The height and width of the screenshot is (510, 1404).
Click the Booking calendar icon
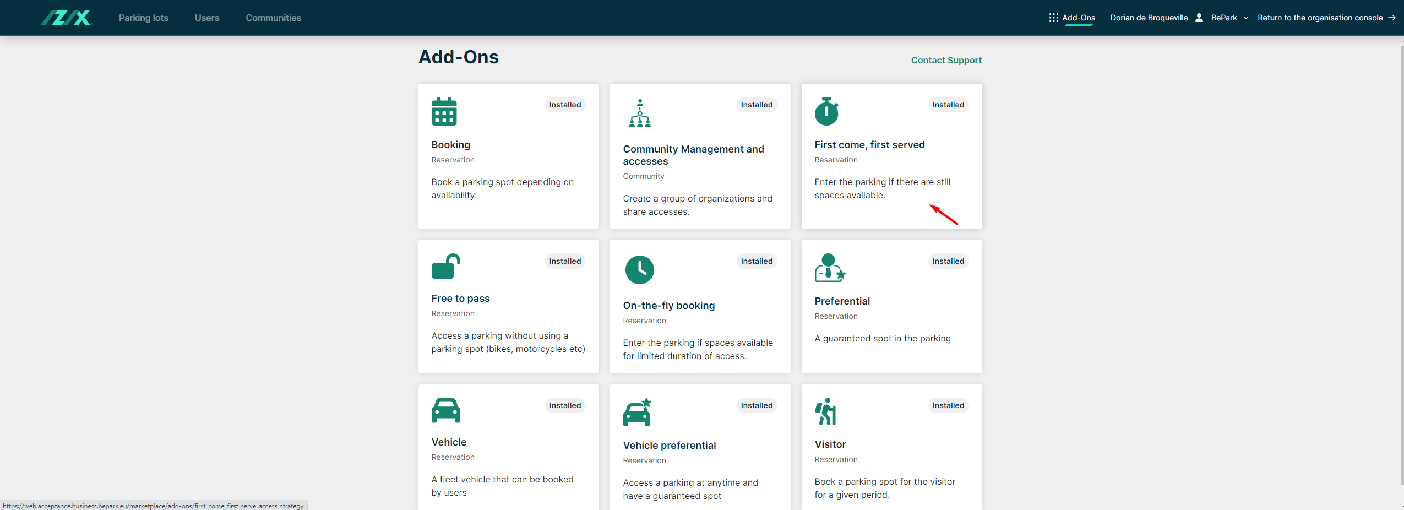click(444, 112)
